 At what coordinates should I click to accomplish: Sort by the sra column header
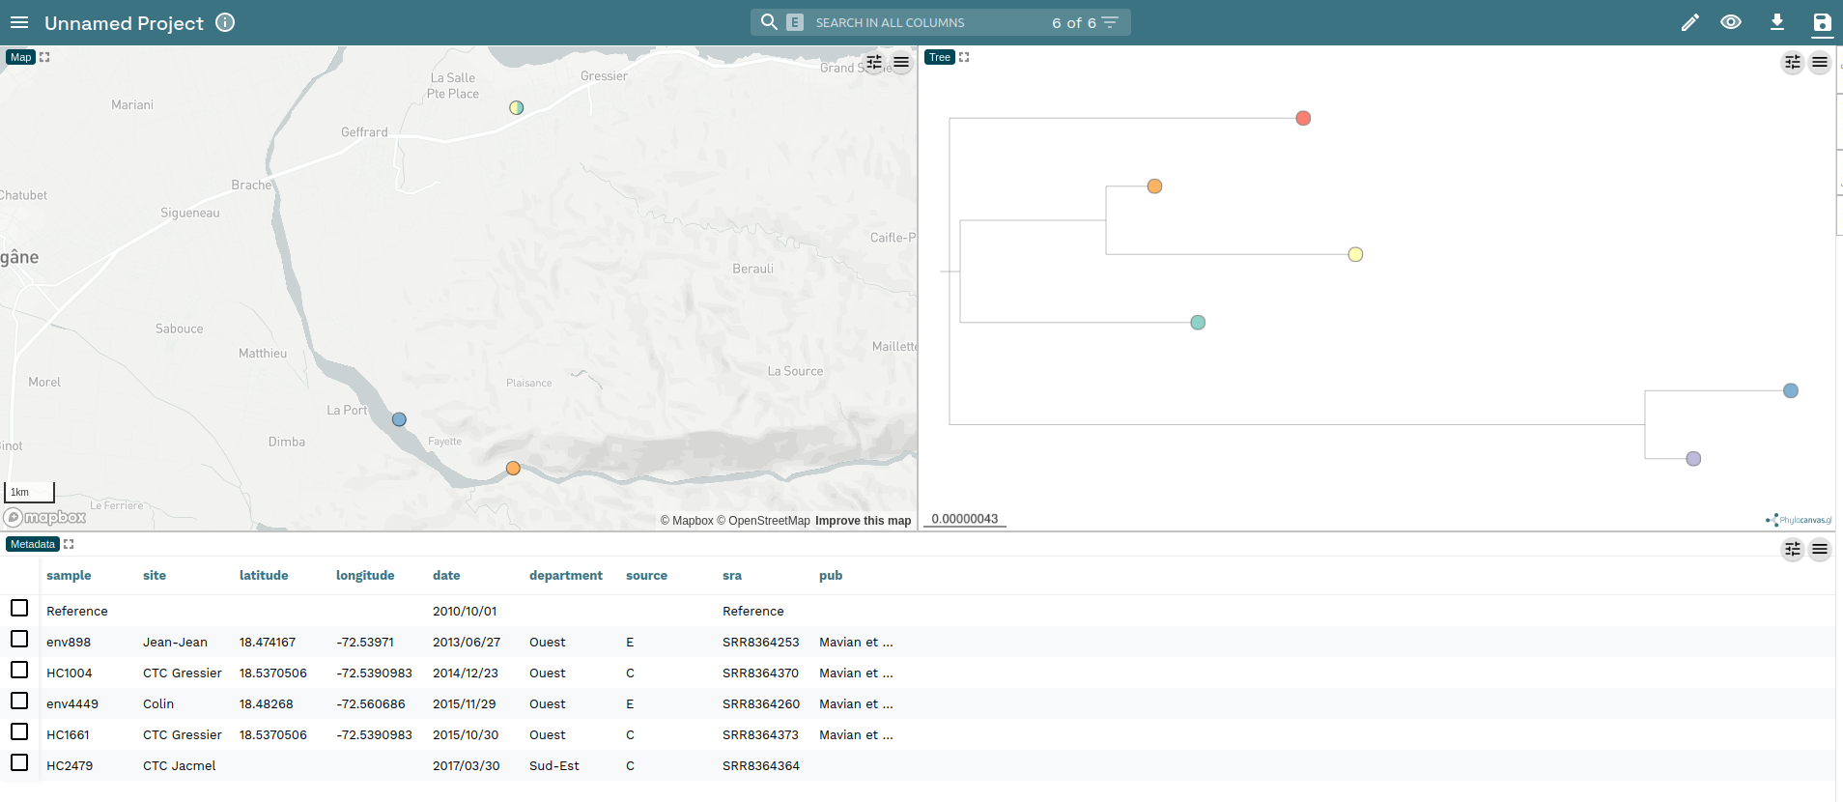coord(732,575)
